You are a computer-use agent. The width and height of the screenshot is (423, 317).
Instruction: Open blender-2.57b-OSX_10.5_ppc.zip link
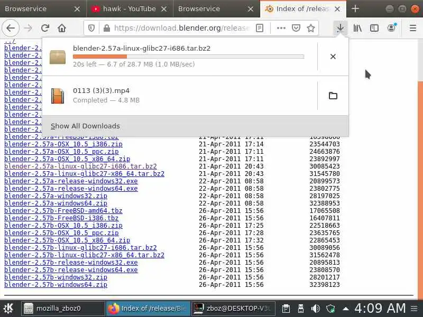pos(61,233)
